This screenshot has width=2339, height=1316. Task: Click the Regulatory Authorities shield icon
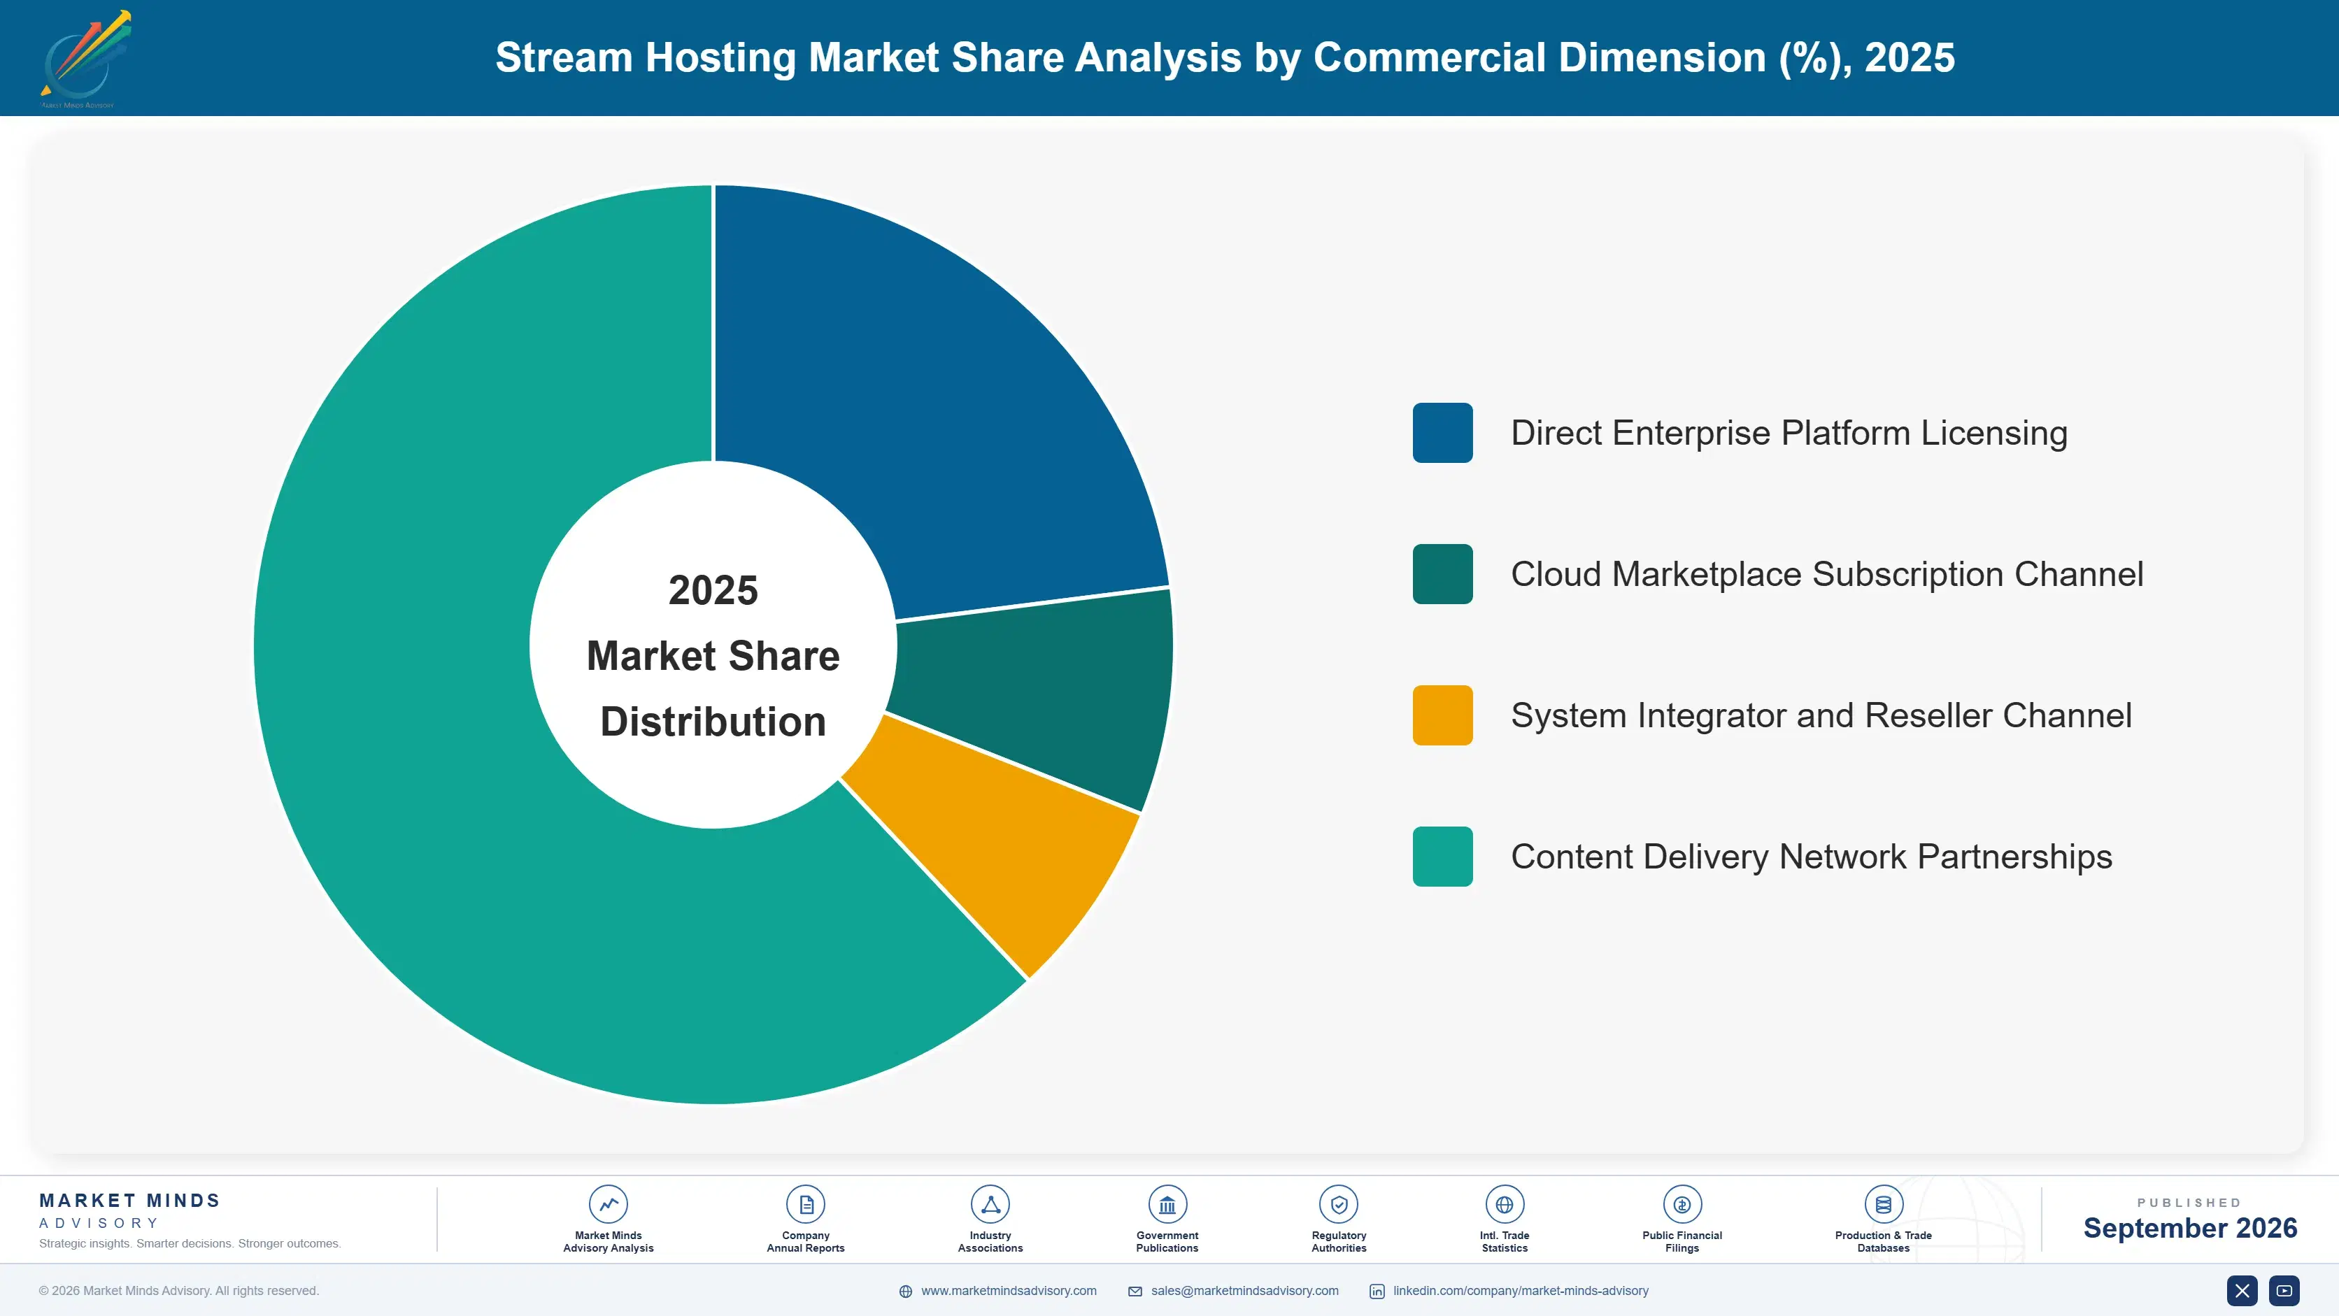click(1338, 1204)
